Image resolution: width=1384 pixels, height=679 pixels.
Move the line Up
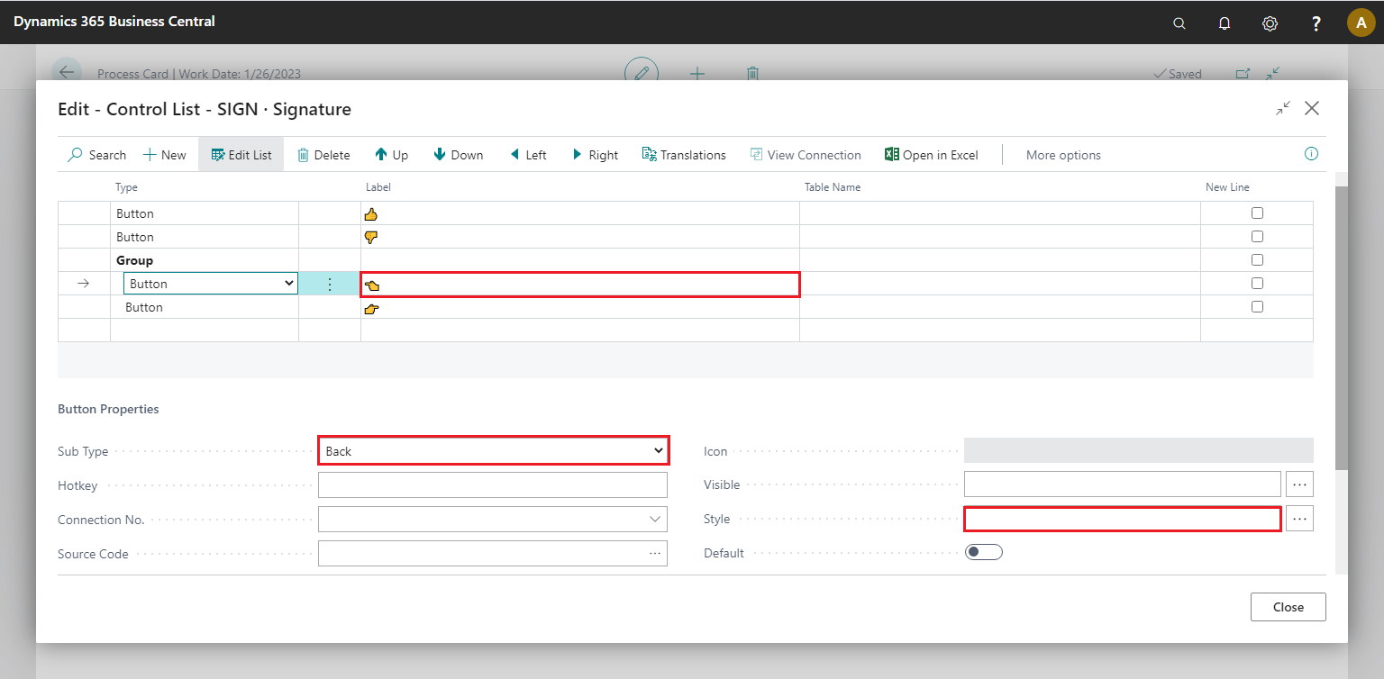point(392,155)
